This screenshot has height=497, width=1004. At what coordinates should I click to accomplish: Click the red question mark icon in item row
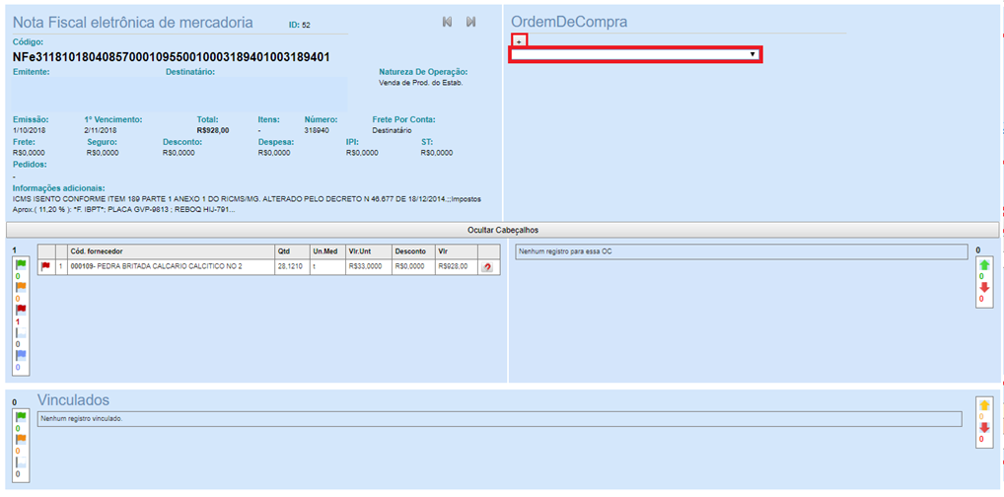point(487,267)
